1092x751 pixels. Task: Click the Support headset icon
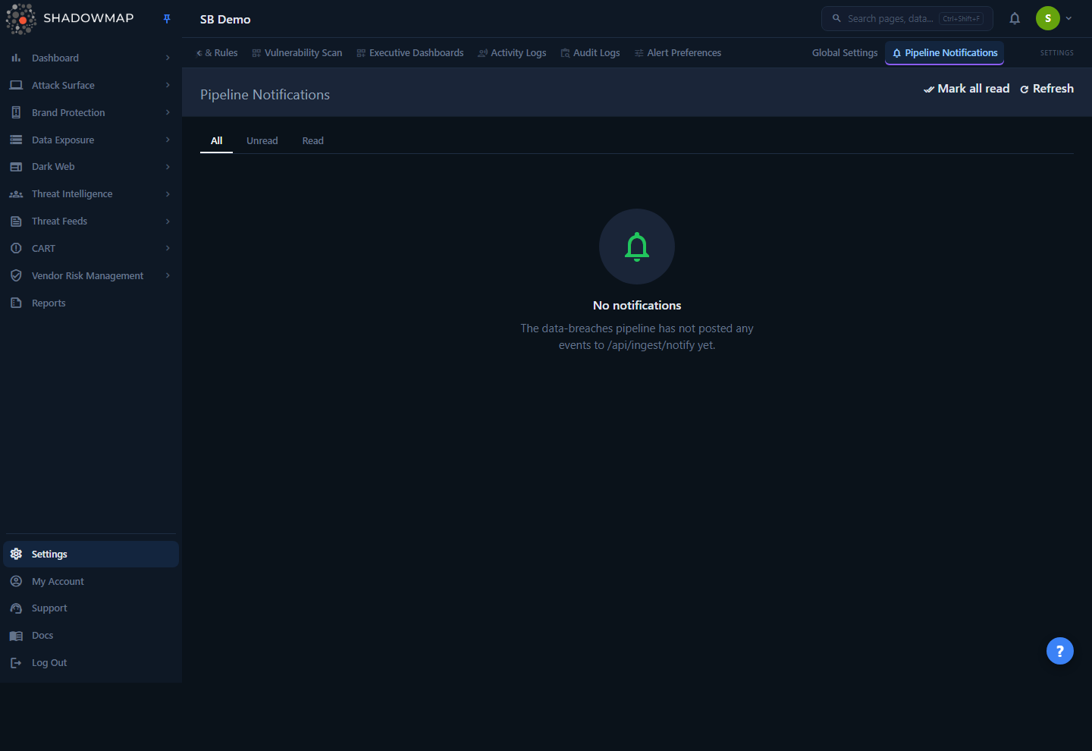tap(16, 608)
